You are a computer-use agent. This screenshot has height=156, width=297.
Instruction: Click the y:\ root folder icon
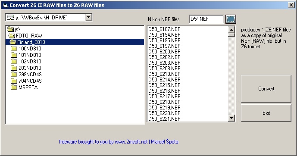(x=10, y=29)
